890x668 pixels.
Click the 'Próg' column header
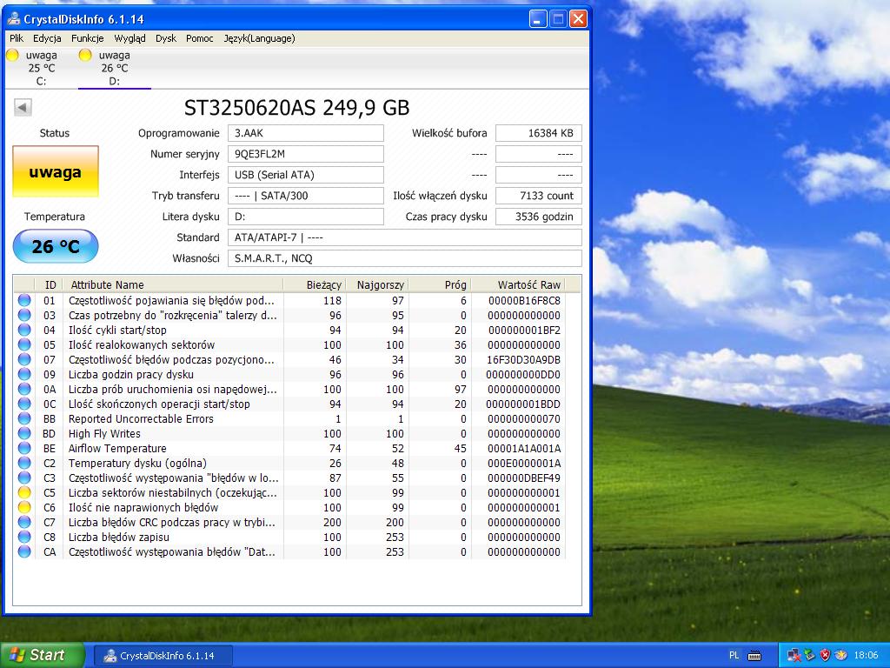coord(441,284)
